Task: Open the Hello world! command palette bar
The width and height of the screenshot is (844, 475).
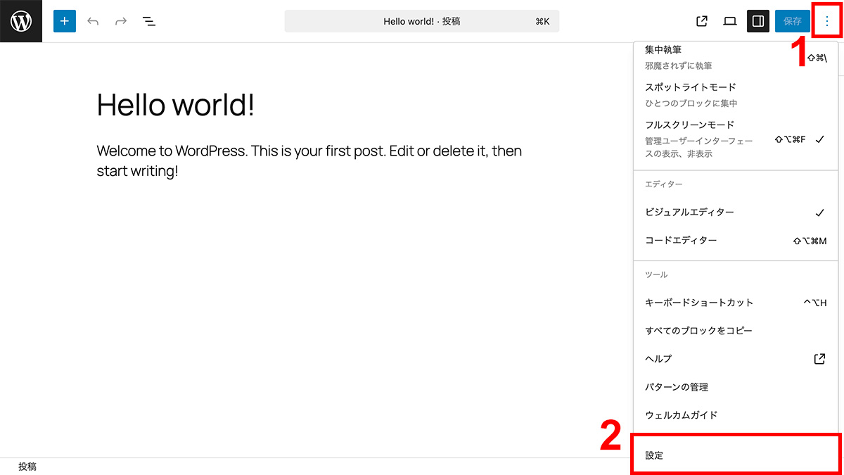Action: pos(422,21)
